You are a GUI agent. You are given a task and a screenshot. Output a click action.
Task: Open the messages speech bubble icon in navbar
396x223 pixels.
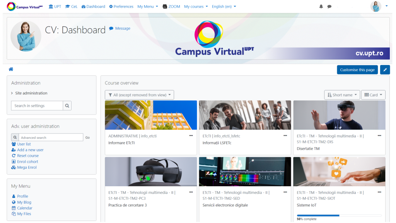329,7
